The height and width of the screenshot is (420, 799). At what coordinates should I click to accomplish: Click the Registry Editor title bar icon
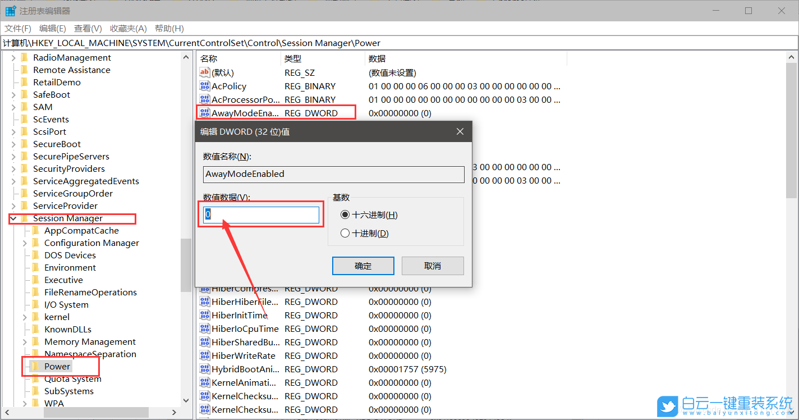10,10
